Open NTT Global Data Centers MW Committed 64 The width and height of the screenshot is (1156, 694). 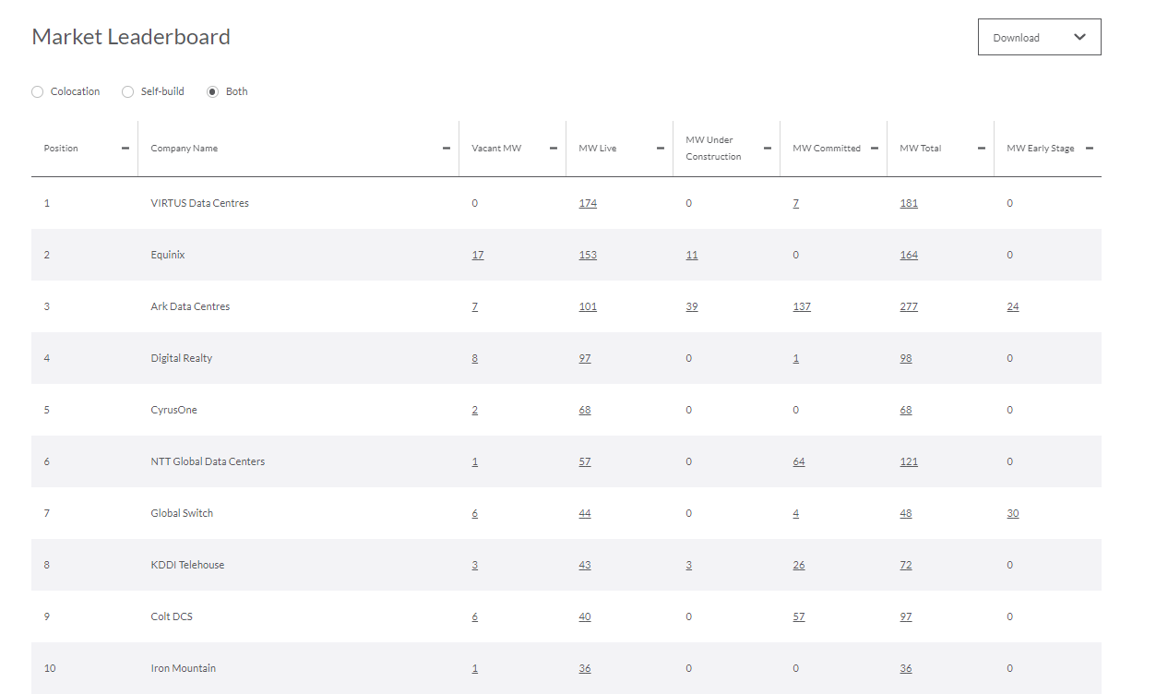coord(799,461)
